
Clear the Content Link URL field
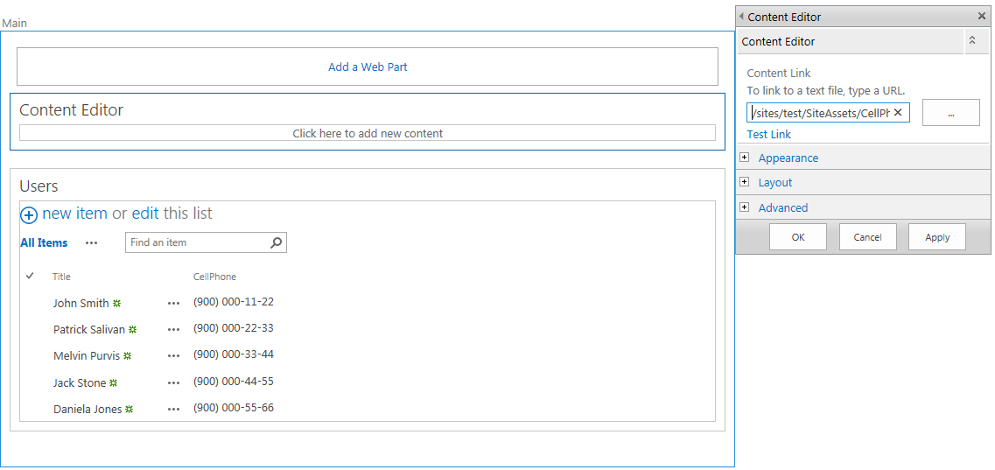click(898, 113)
